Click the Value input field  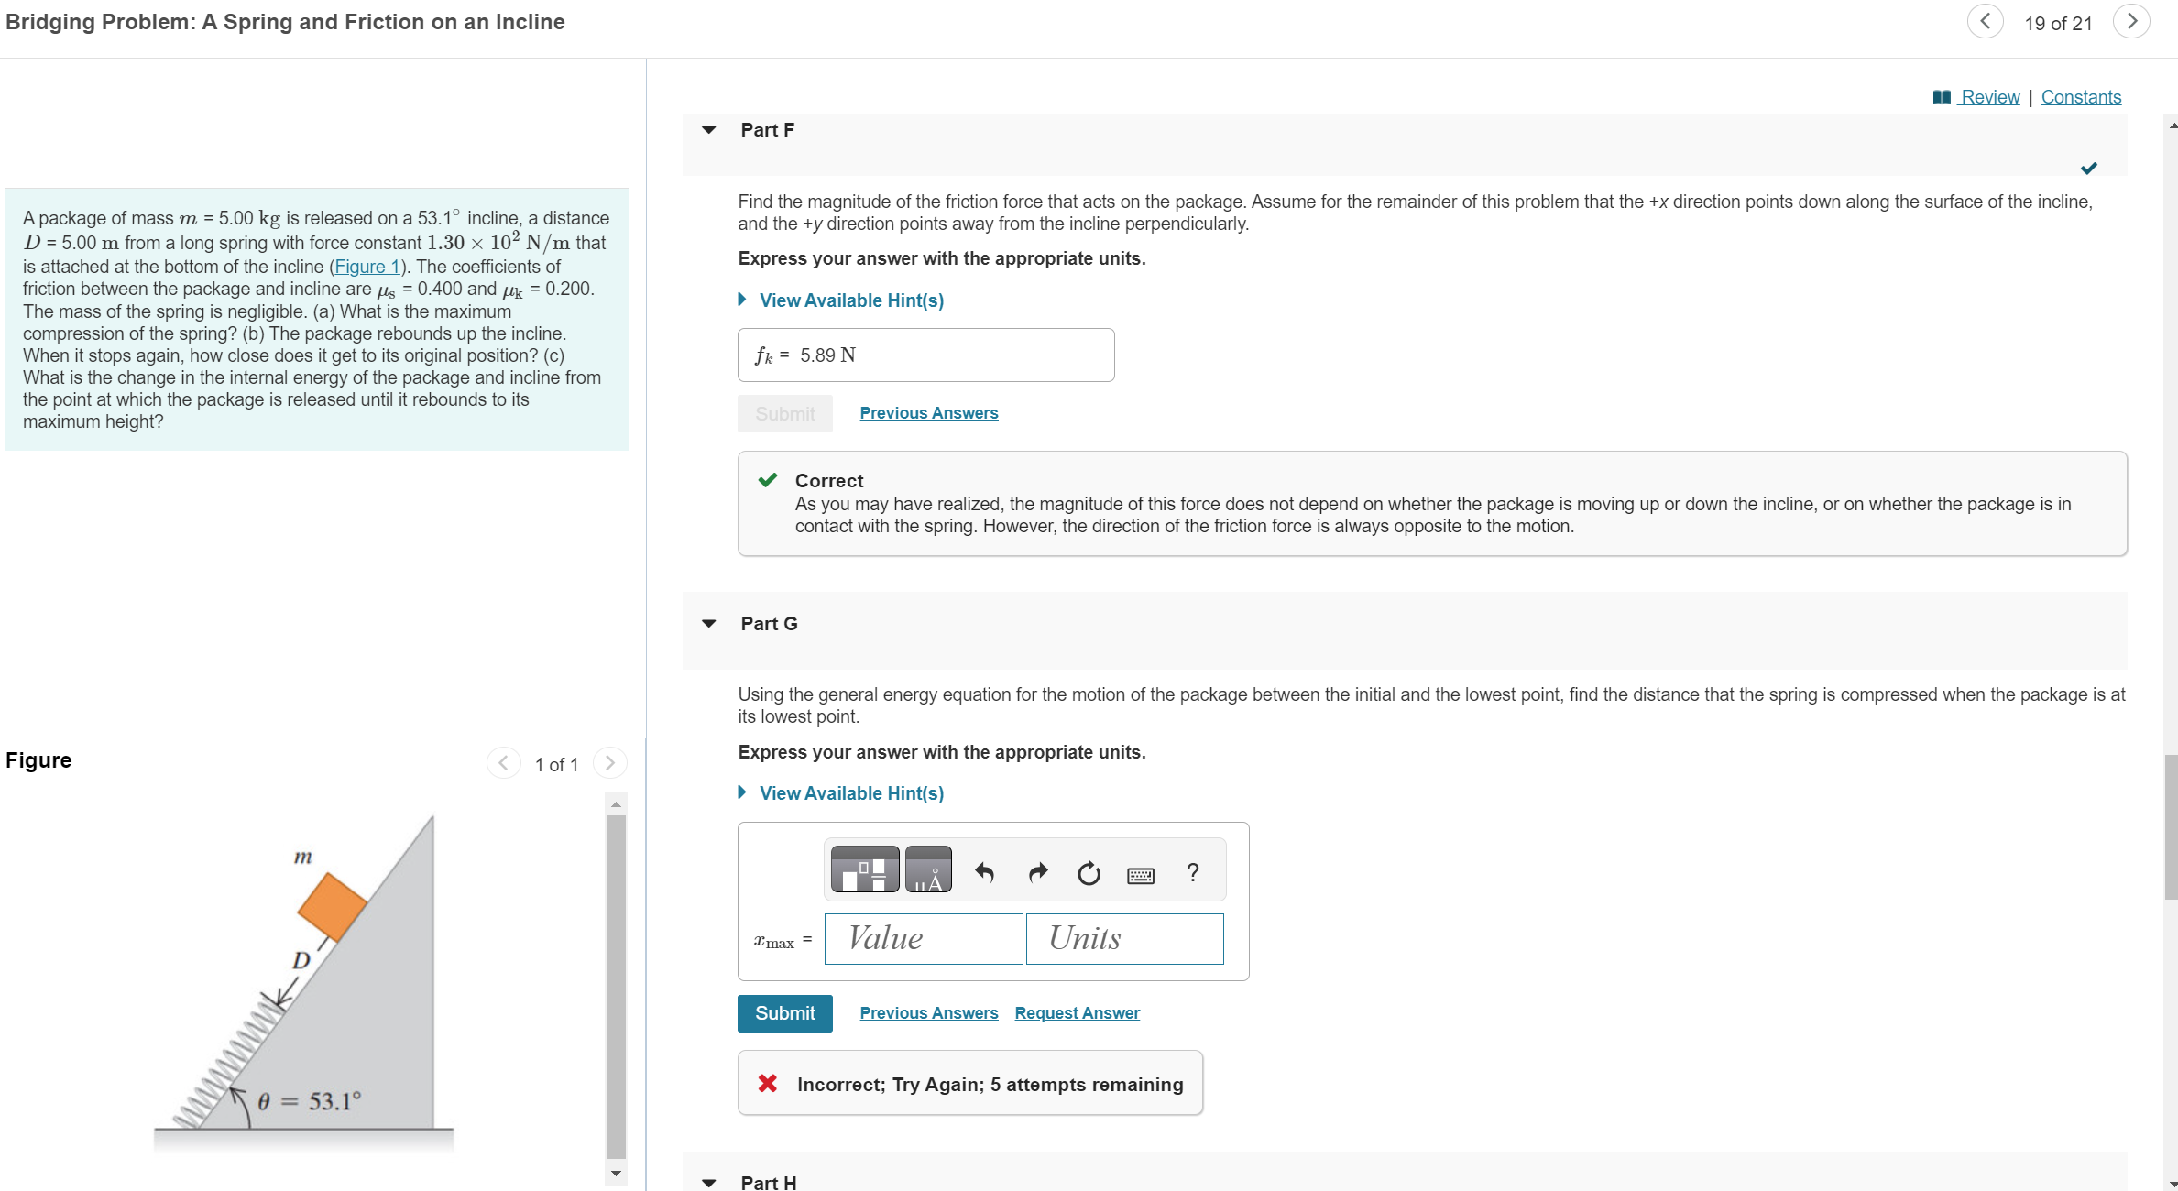click(x=924, y=939)
